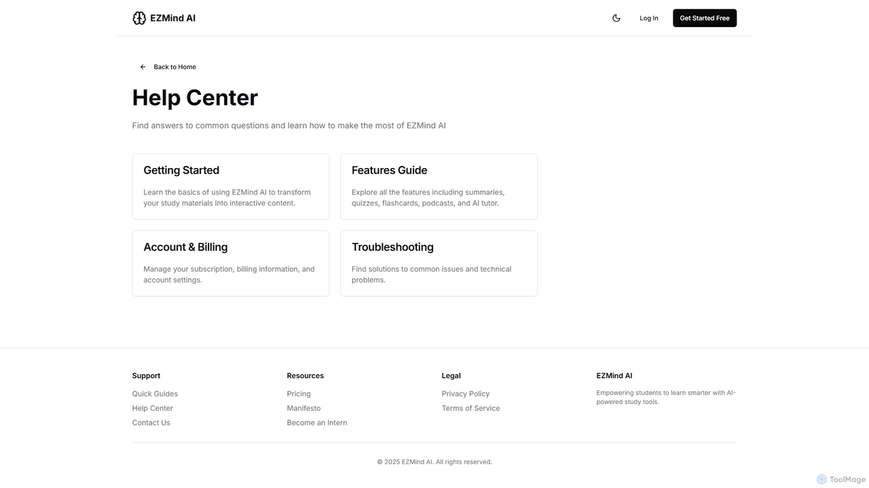Click 'Find solutions to common issues' description
Image resolution: width=869 pixels, height=488 pixels.
click(432, 274)
